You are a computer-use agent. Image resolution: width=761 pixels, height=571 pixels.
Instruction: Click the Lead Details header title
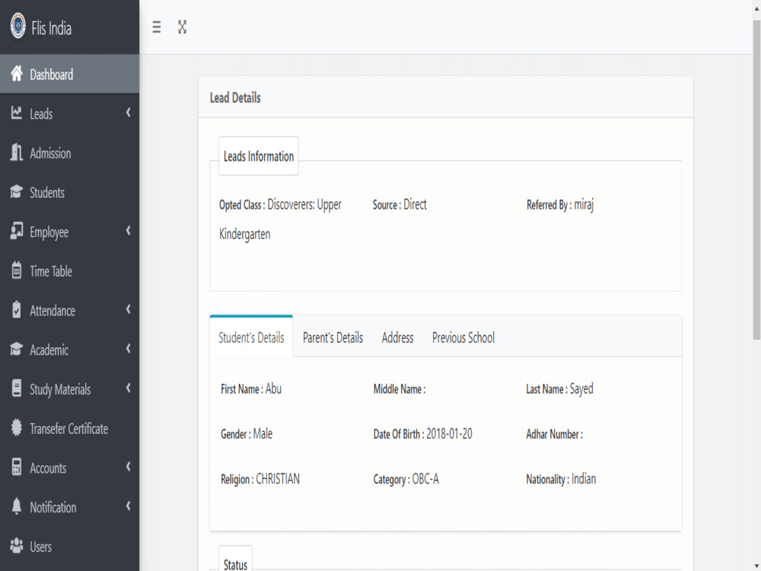point(235,97)
